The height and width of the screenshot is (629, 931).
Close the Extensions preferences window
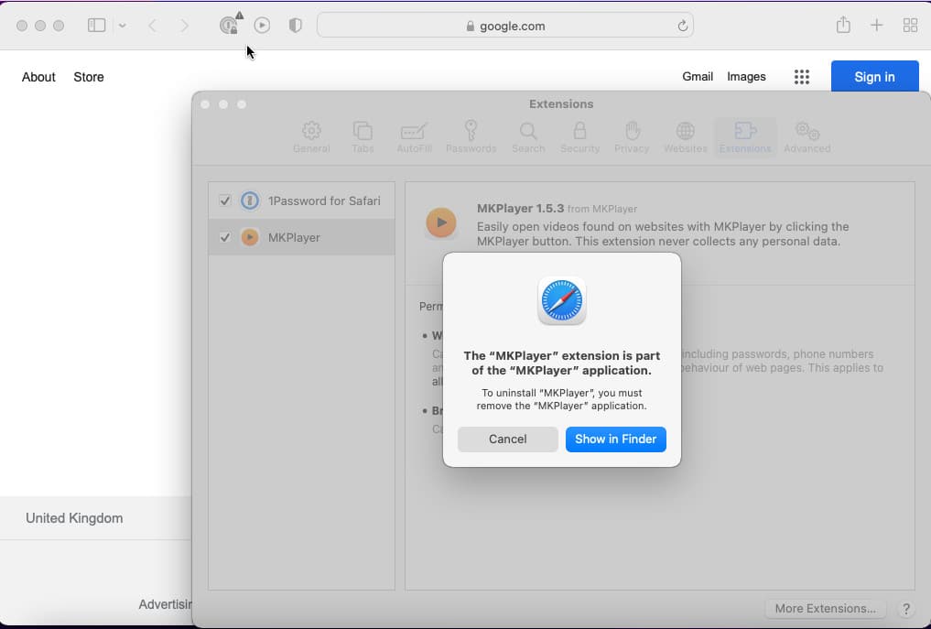pyautogui.click(x=205, y=104)
